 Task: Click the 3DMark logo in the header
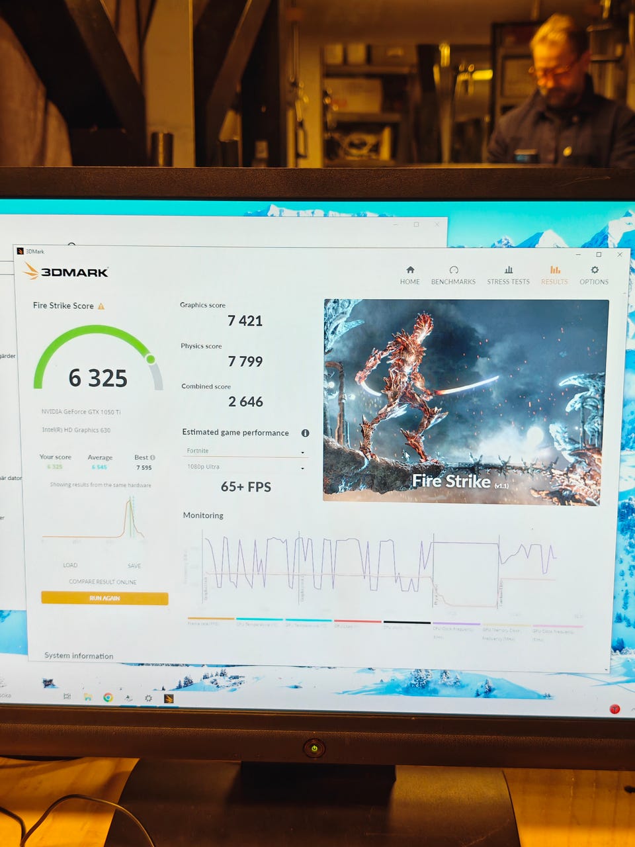point(65,271)
